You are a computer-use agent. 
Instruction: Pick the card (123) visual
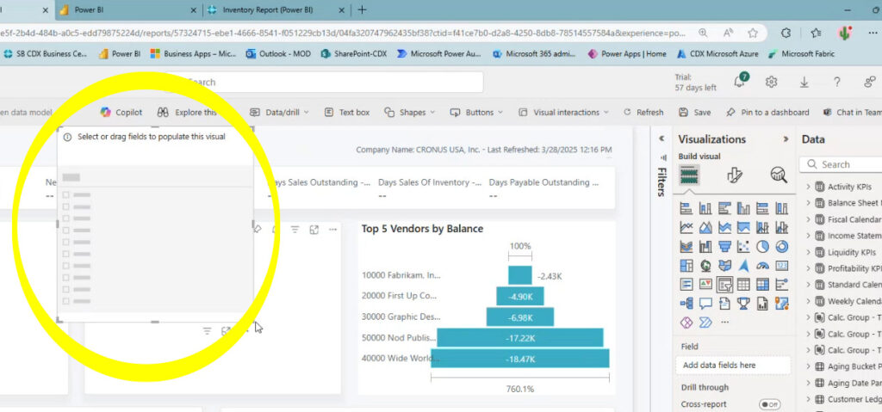(782, 266)
